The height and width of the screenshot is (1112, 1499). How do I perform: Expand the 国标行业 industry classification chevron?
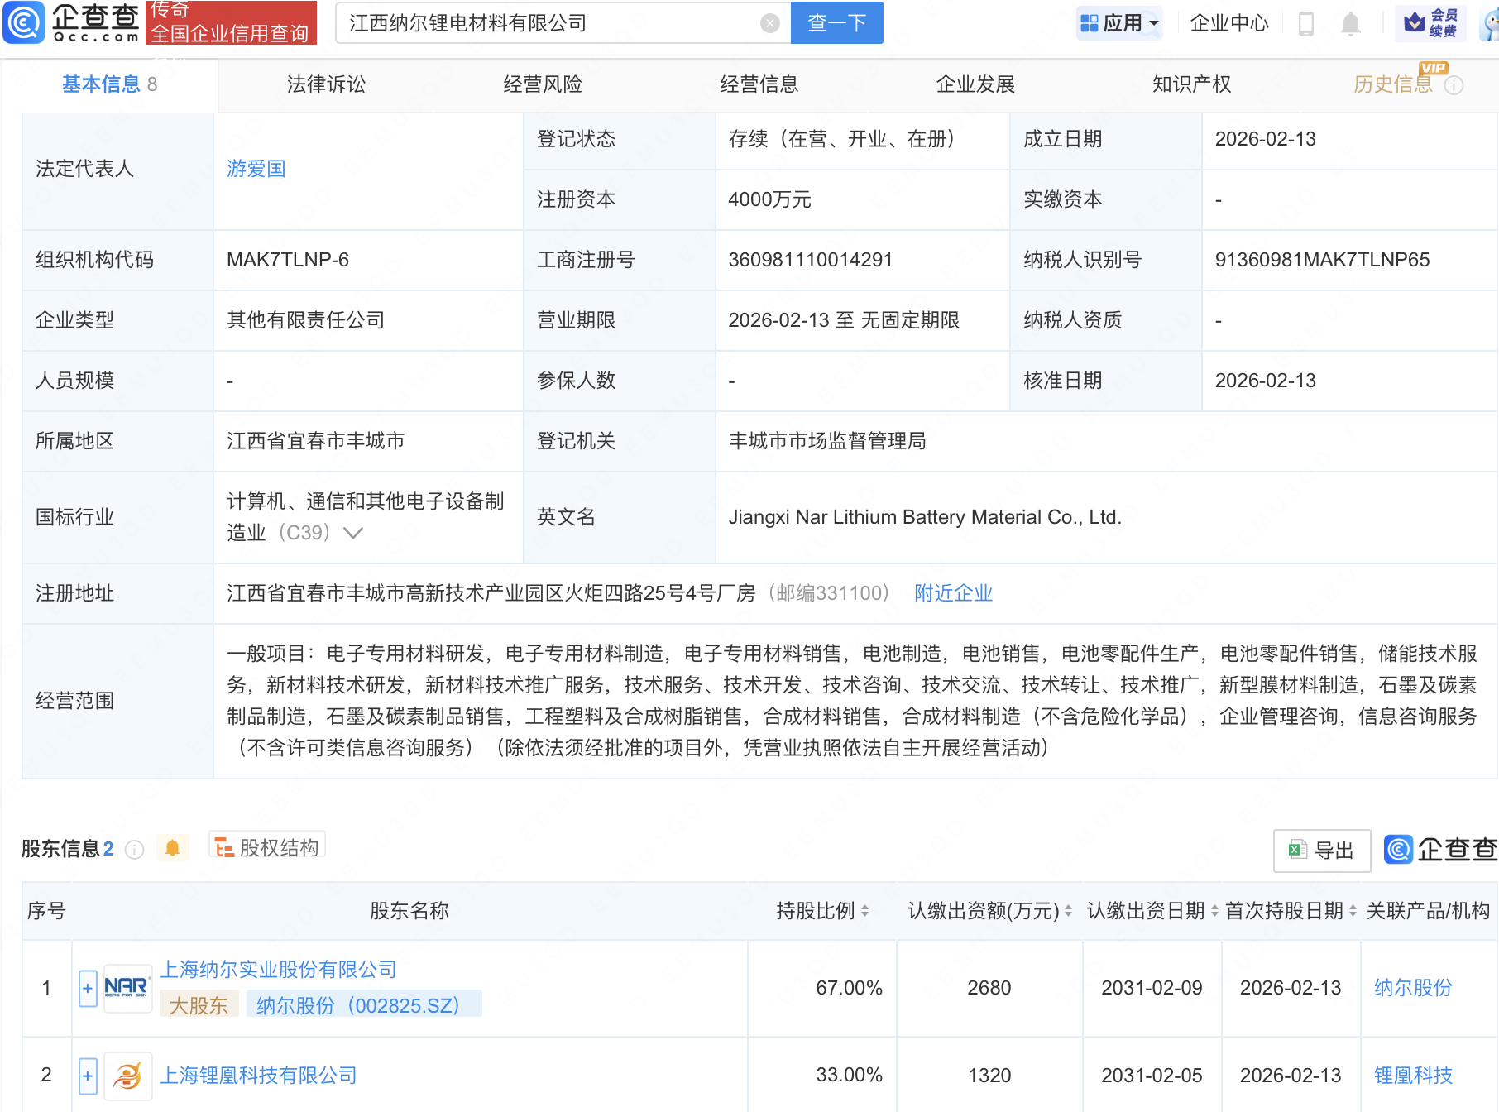353,533
